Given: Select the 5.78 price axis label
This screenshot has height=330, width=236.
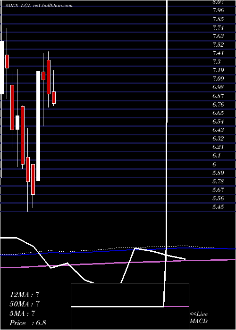Looking at the screenshot, I should click(x=218, y=181).
